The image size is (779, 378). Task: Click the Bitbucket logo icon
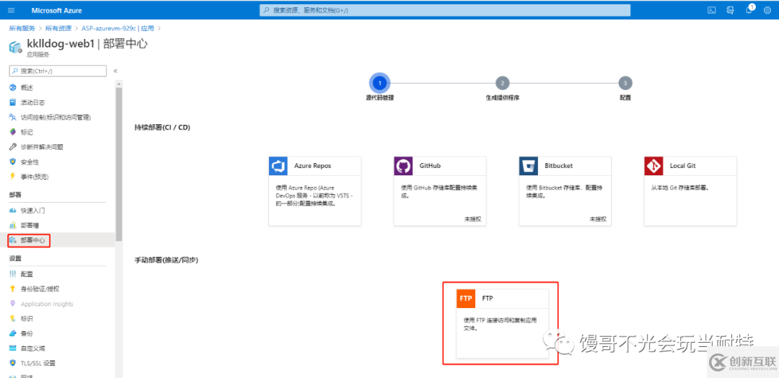point(529,166)
